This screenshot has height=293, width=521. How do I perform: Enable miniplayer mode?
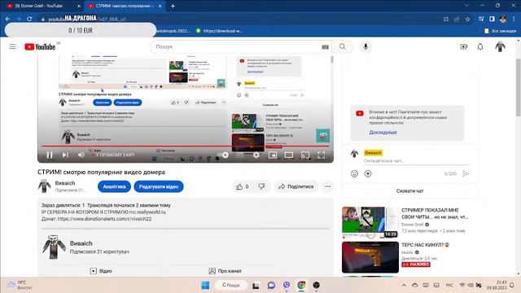click(273, 155)
